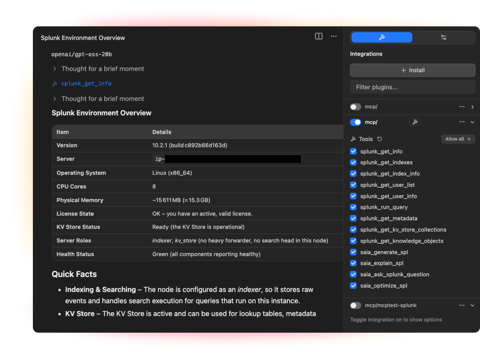Uncheck the splunk_get_knowledge_objects tool
The image size is (480, 359).
coord(353,241)
